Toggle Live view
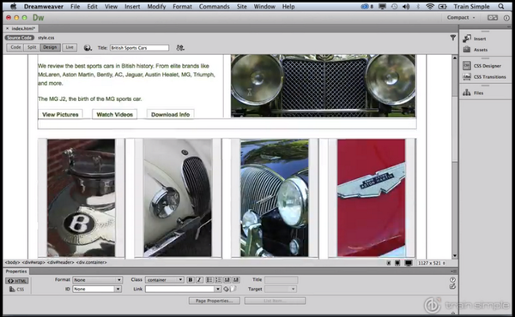The image size is (515, 317). pos(70,47)
